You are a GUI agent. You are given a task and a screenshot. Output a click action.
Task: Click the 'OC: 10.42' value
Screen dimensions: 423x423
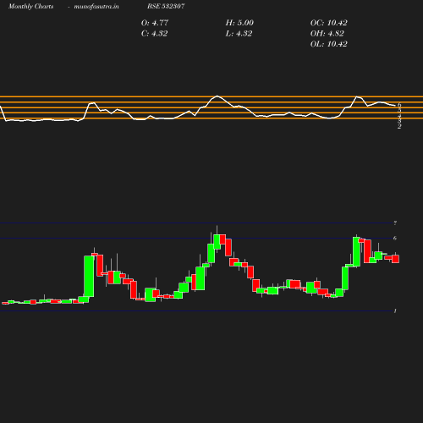[328, 23]
